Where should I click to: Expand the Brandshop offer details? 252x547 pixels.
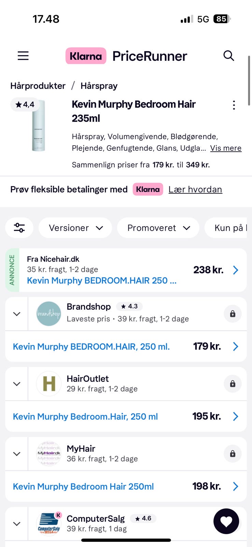(x=17, y=314)
